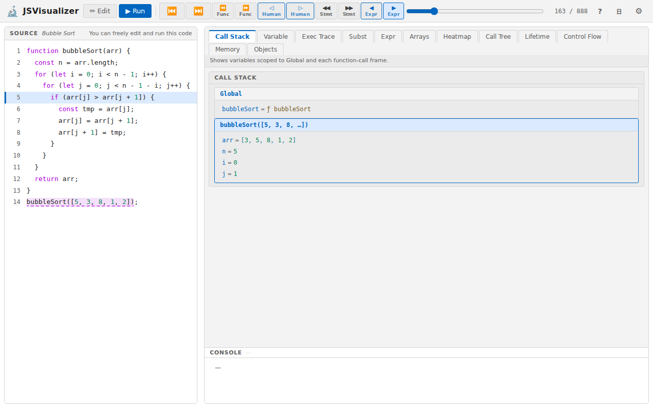Step forward one expression
The width and height of the screenshot is (653, 408).
coord(393,11)
